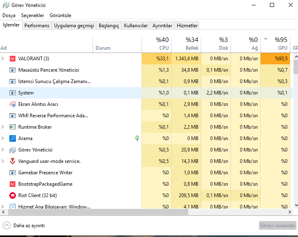Image resolution: width=298 pixels, height=237 pixels.
Task: Select the Gamebar Presence Writer row name
Action: pyautogui.click(x=45, y=173)
